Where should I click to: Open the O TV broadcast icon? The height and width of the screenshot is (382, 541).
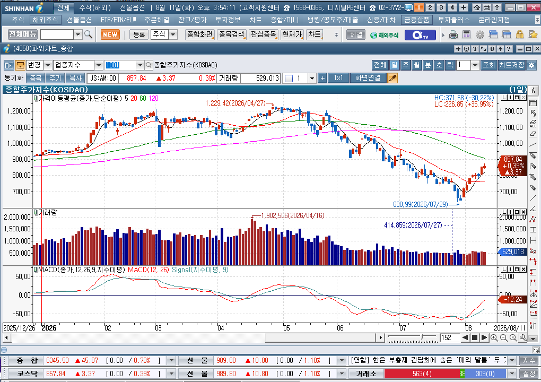click(420, 35)
